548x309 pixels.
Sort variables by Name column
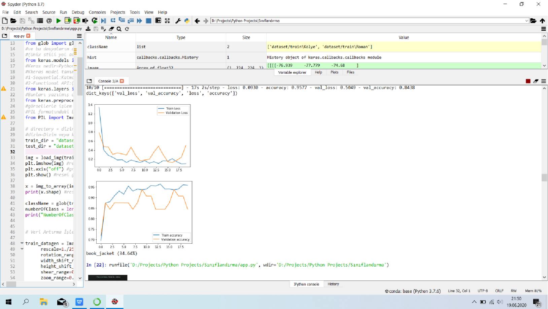pos(111,37)
